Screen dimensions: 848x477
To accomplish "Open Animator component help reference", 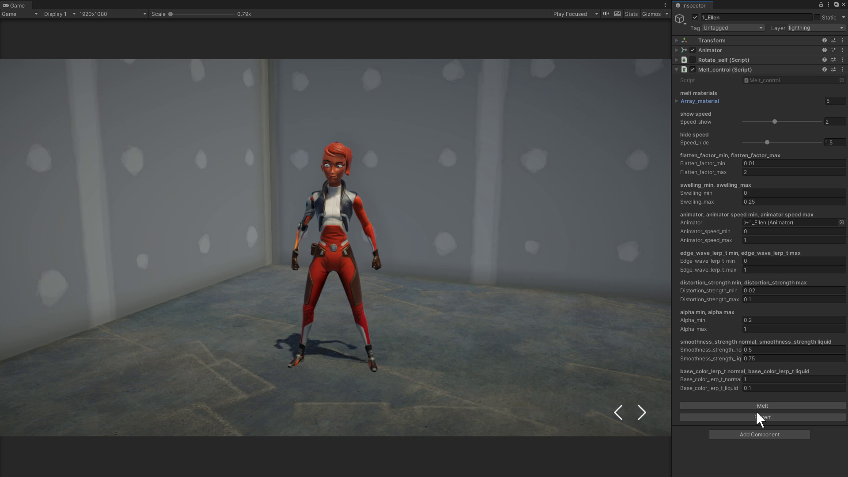I will 824,50.
